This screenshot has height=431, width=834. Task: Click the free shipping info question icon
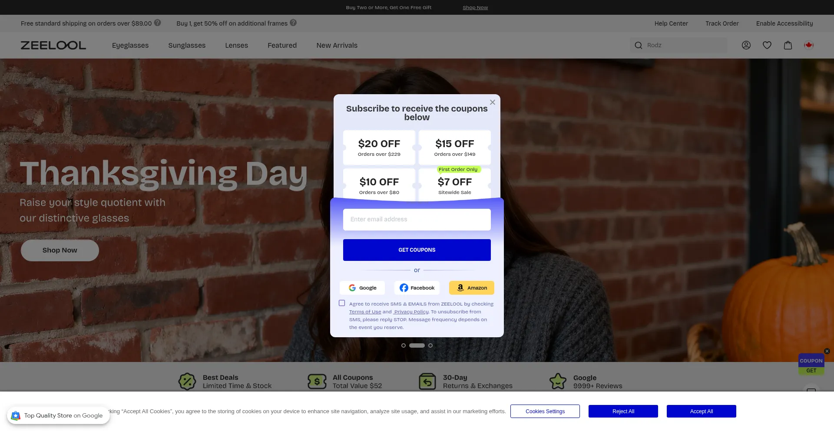(158, 23)
